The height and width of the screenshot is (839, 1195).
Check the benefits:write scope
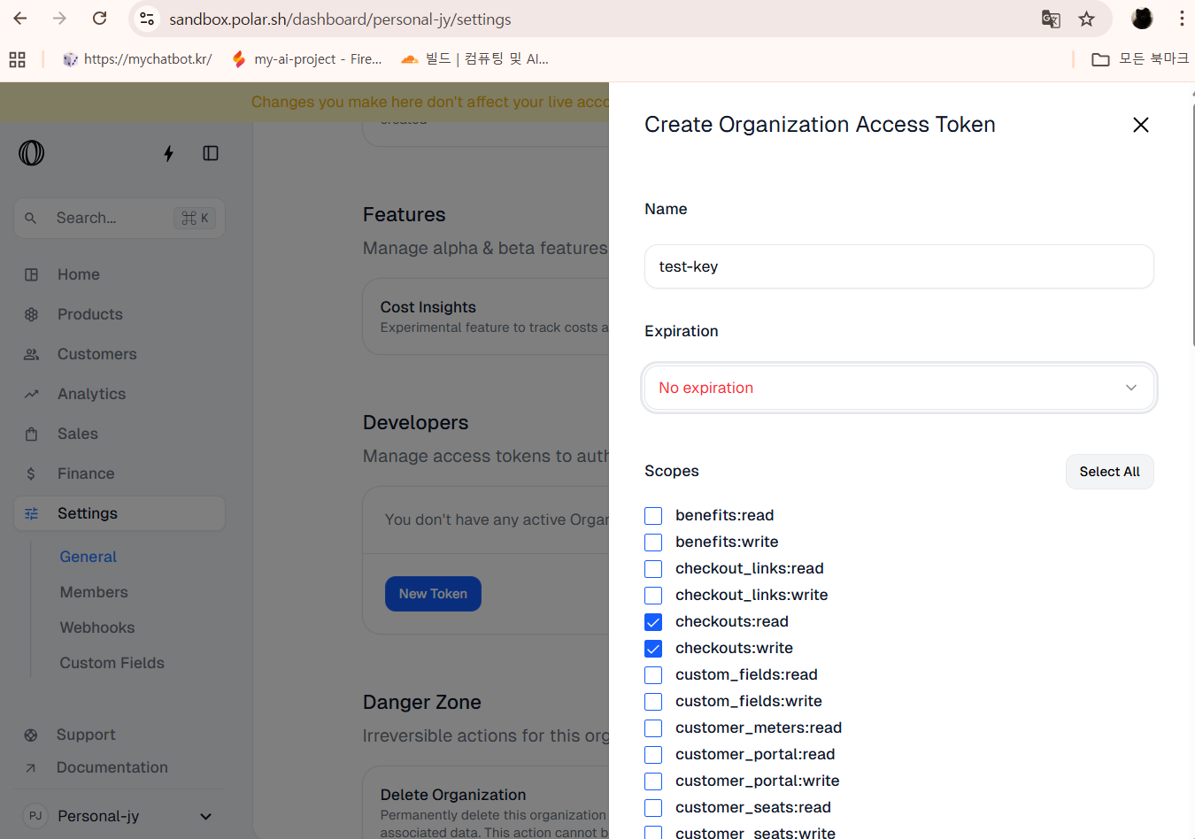point(653,543)
